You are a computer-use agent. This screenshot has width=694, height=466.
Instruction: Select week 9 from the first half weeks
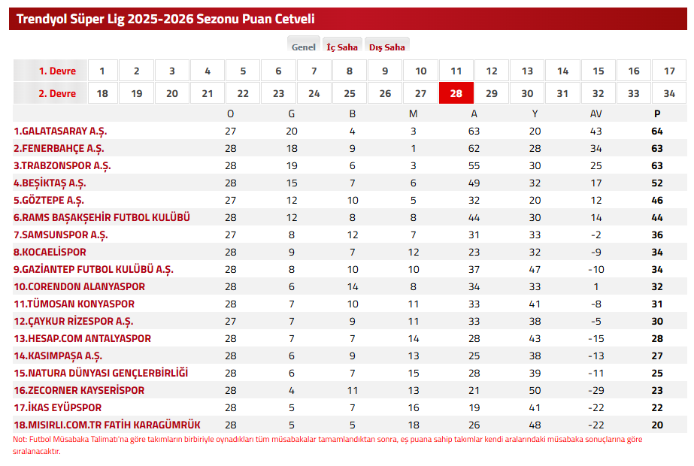pyautogui.click(x=385, y=71)
